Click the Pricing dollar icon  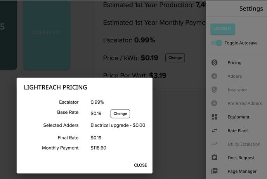(x=214, y=63)
